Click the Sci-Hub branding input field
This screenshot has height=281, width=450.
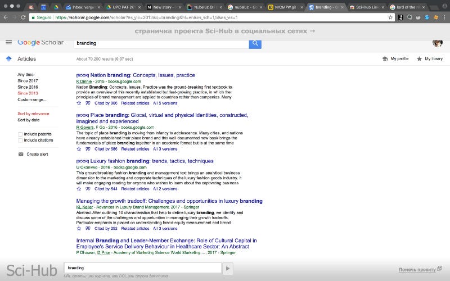pyautogui.click(x=143, y=268)
